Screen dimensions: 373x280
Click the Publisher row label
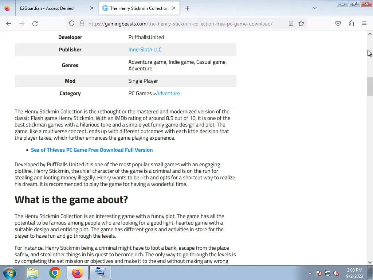click(x=70, y=50)
